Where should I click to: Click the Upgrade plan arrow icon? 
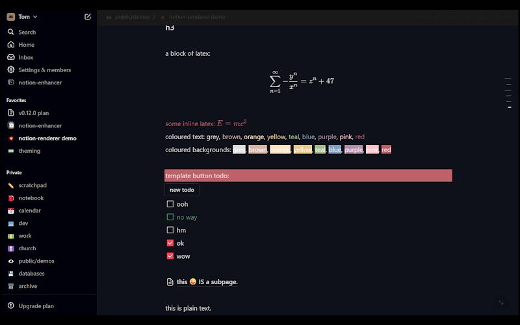tap(11, 305)
